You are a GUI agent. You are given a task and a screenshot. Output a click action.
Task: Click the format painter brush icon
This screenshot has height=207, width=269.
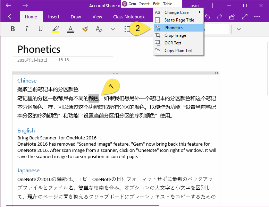coord(85,29)
